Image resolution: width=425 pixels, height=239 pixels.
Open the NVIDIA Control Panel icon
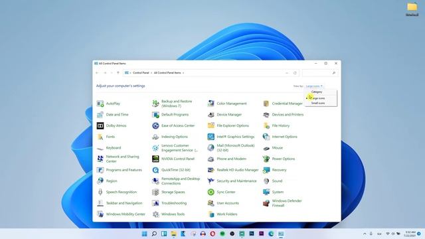(155, 159)
